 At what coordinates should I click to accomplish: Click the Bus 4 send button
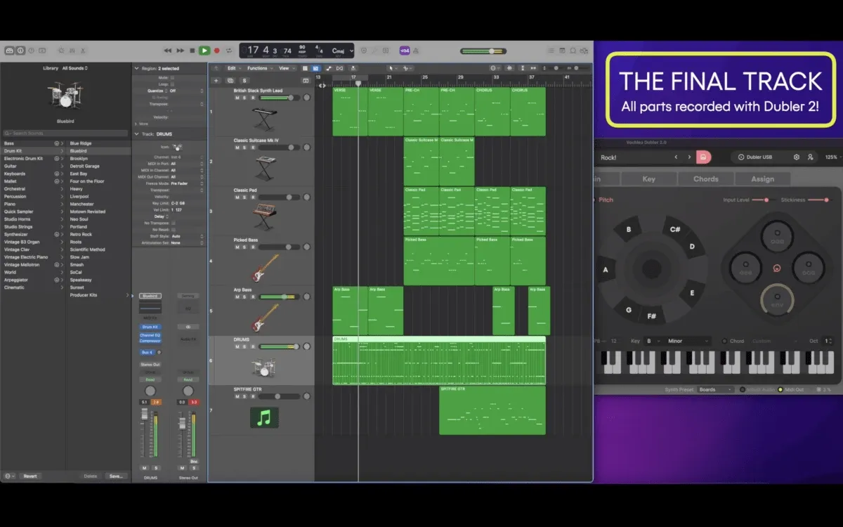click(x=147, y=352)
